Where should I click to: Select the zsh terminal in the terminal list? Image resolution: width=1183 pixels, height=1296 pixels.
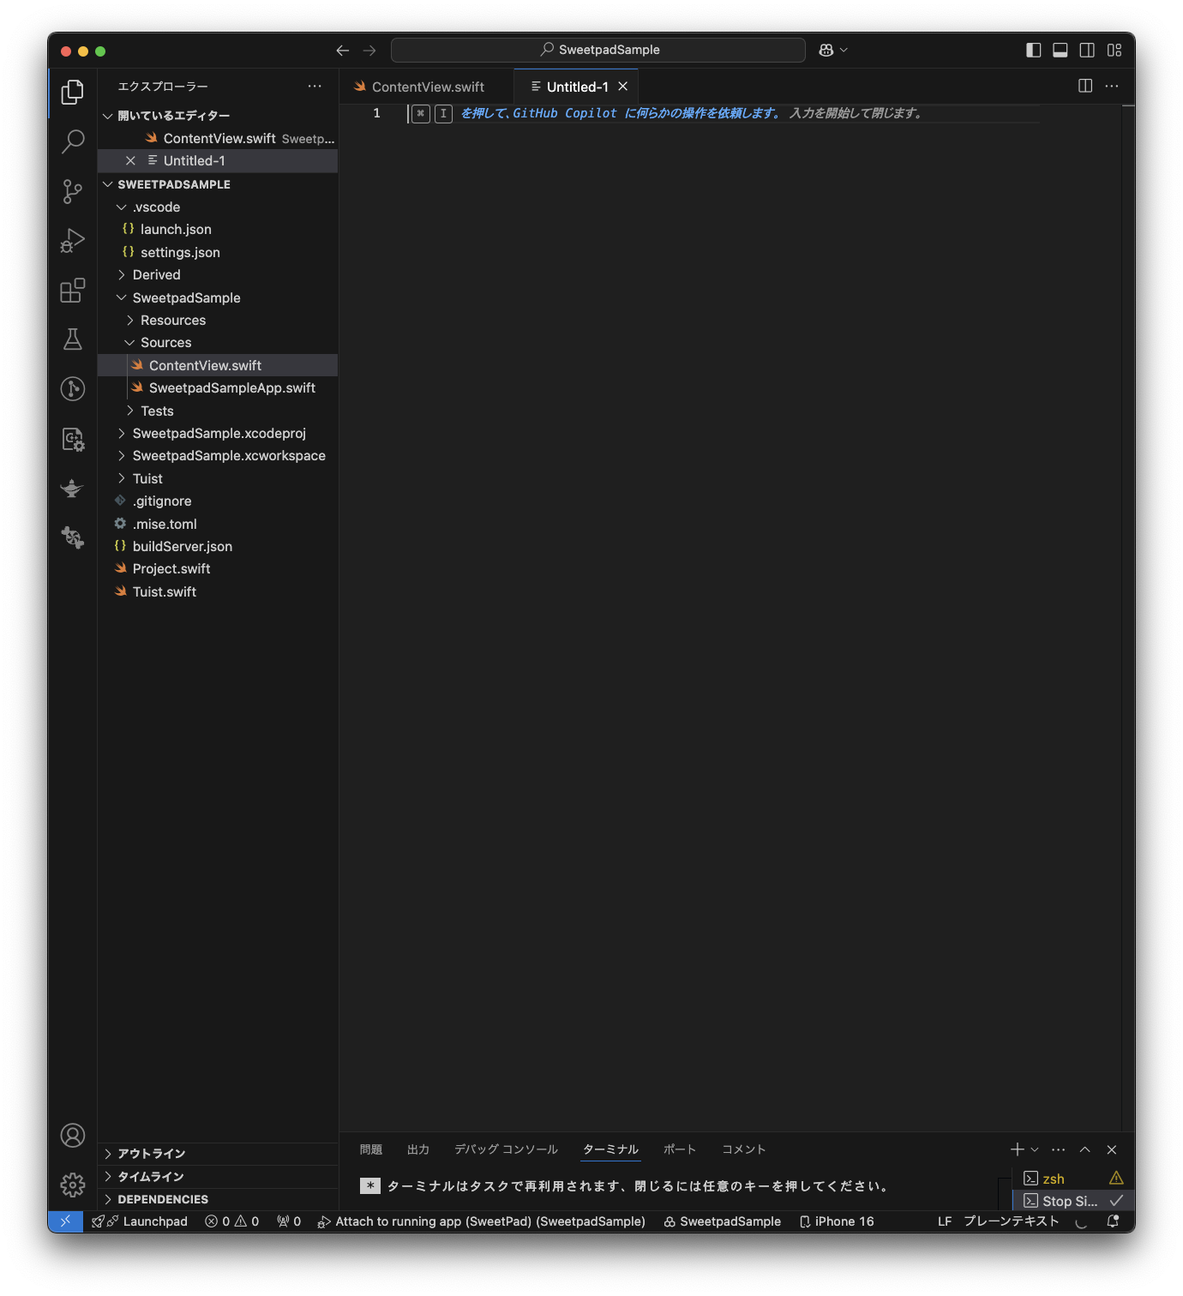[x=1054, y=1178]
